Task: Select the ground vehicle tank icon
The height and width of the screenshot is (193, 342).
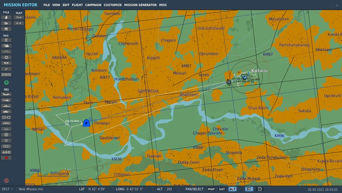Action: point(6,112)
